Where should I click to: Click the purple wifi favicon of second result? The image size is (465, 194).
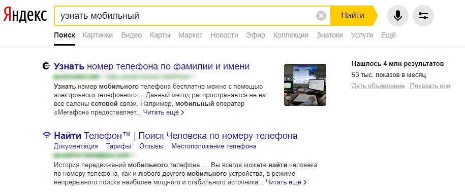[46, 136]
